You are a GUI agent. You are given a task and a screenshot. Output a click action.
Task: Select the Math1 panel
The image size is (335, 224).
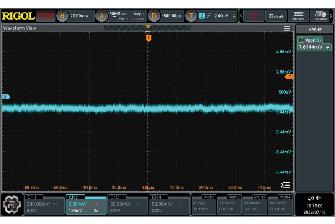[x=204, y=204]
